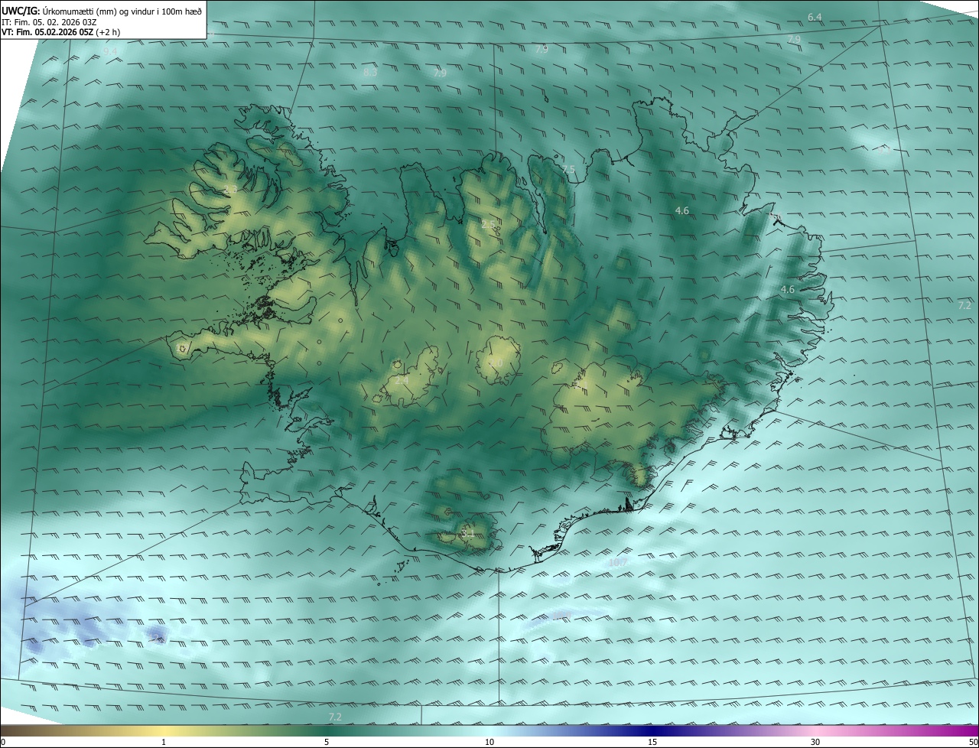Click the 2.5 value label over the highlands
979x748 pixels.
click(x=488, y=224)
